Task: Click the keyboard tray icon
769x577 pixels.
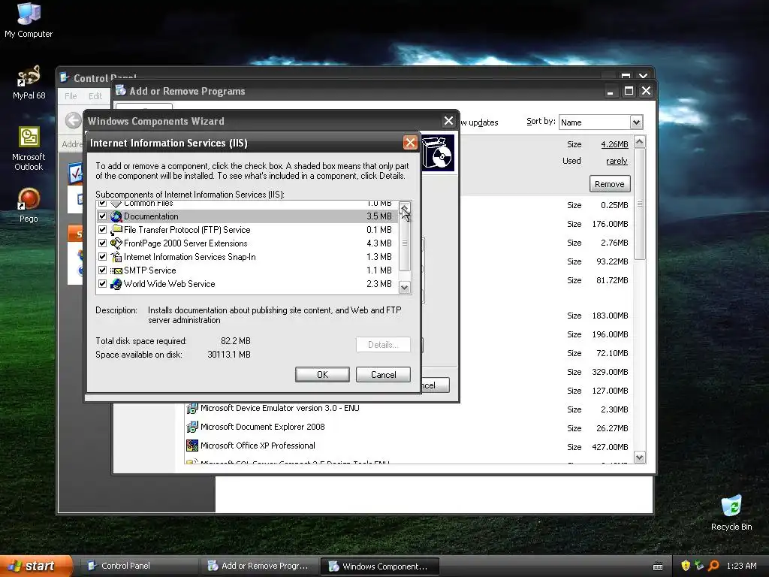Action: (658, 566)
